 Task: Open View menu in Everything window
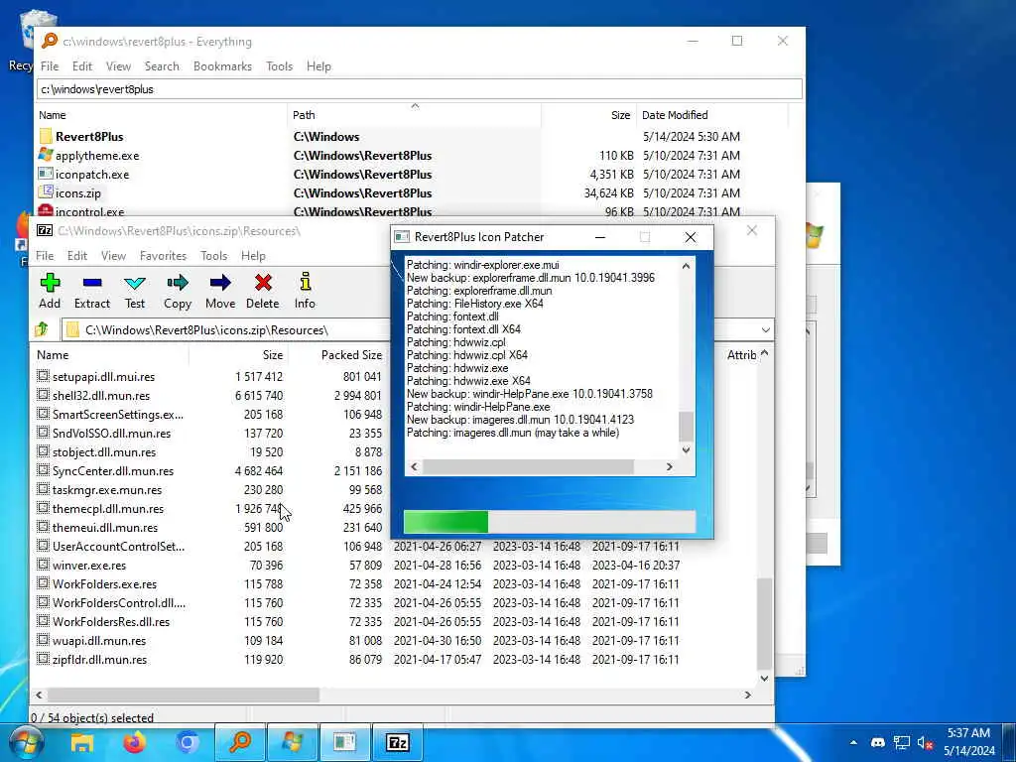coord(118,66)
